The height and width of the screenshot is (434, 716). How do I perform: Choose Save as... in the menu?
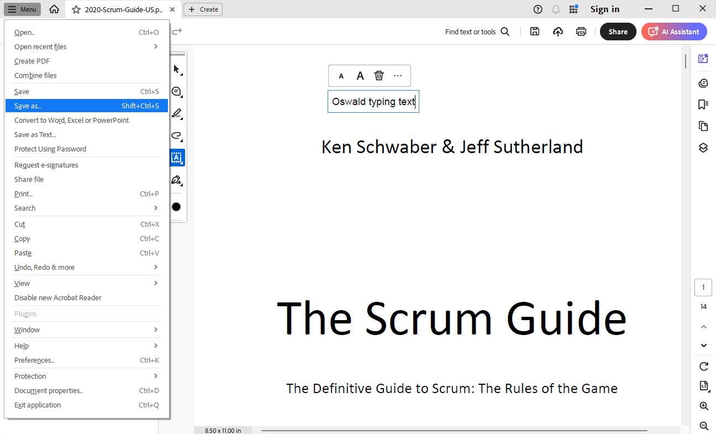(x=87, y=106)
